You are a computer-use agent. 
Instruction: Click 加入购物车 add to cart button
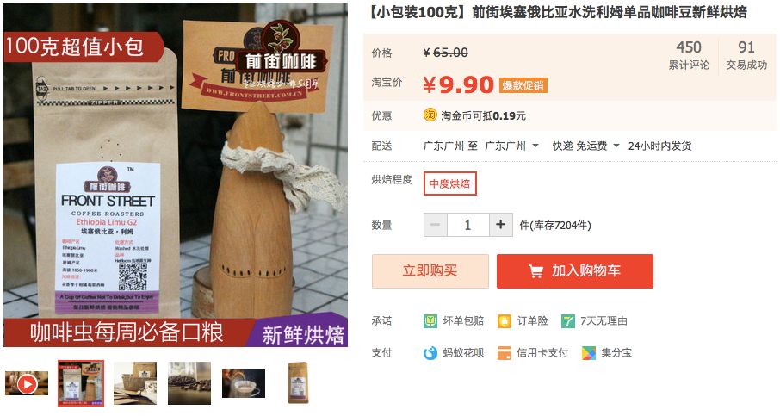click(575, 271)
